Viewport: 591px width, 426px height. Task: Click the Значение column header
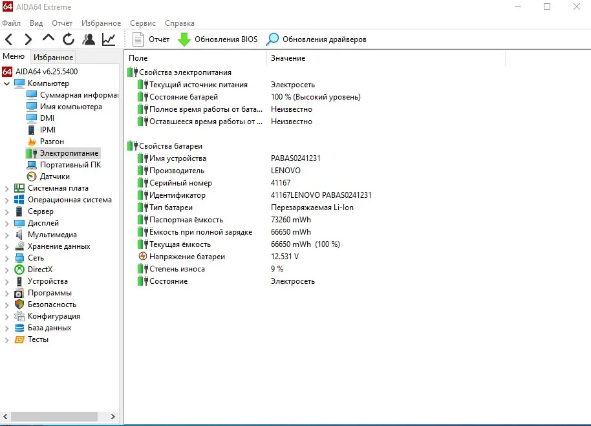coord(386,58)
